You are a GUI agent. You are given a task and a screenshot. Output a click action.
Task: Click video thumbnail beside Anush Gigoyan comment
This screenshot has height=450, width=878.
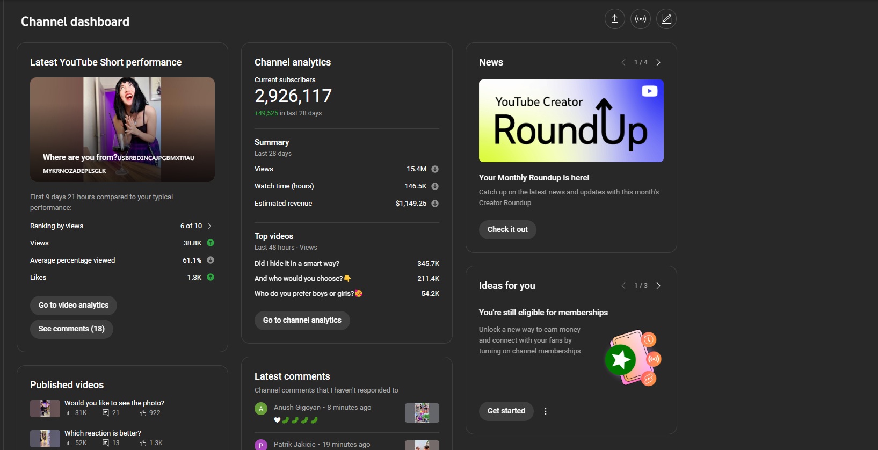(422, 413)
